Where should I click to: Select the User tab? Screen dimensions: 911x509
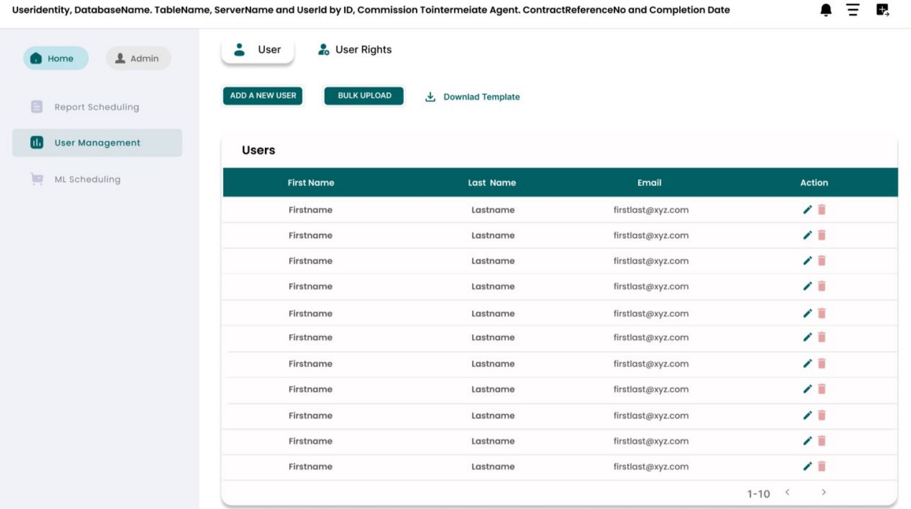(x=258, y=50)
